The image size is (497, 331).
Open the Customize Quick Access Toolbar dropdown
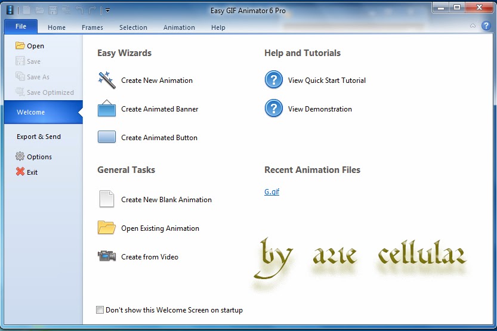108,11
